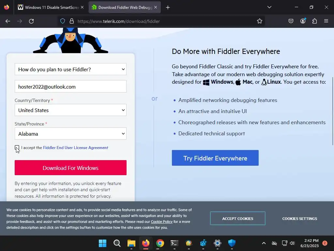Open a new browser tab
334x251 pixels.
coord(168,8)
